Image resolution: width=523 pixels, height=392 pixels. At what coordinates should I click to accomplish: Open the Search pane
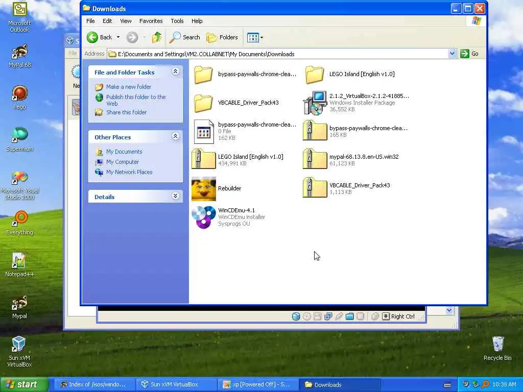pos(185,37)
